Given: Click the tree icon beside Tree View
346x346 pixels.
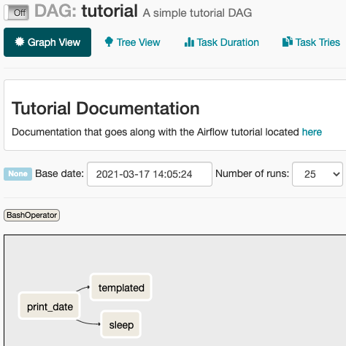Looking at the screenshot, I should [x=109, y=42].
